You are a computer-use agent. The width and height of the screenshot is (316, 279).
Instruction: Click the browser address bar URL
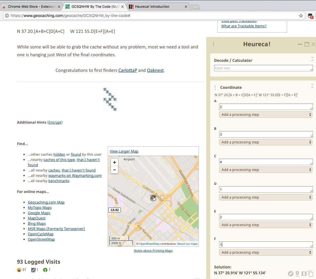pos(70,16)
